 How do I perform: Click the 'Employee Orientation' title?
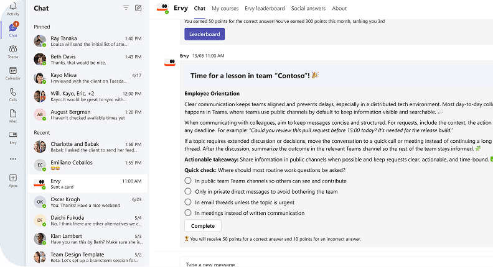[212, 94]
